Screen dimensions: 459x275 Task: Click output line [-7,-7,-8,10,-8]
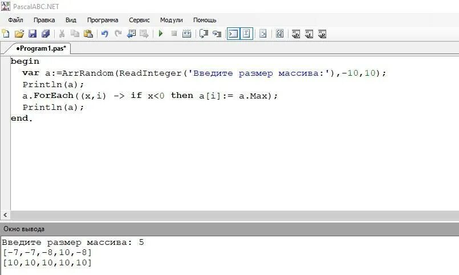pos(47,252)
